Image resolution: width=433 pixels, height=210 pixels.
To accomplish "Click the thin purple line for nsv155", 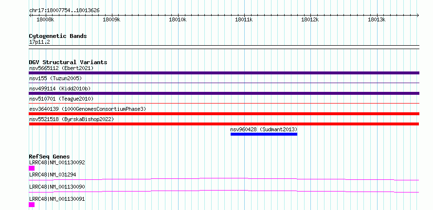I will tap(224, 83).
